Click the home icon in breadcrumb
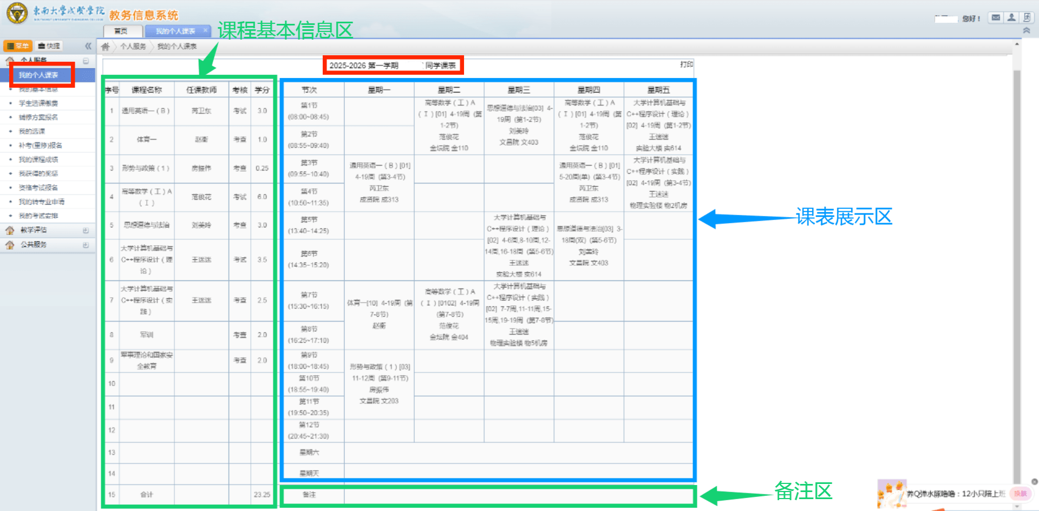Image resolution: width=1039 pixels, height=511 pixels. tap(106, 47)
